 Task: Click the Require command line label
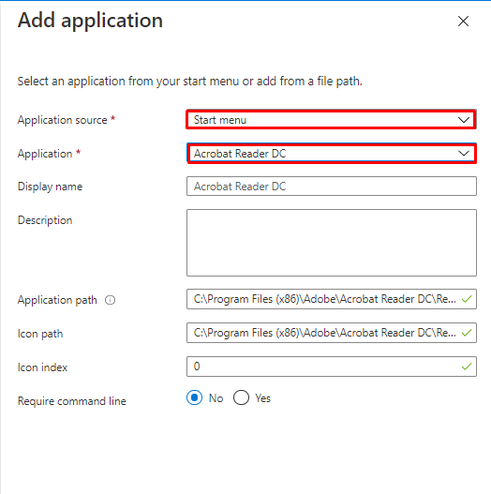[x=72, y=401]
